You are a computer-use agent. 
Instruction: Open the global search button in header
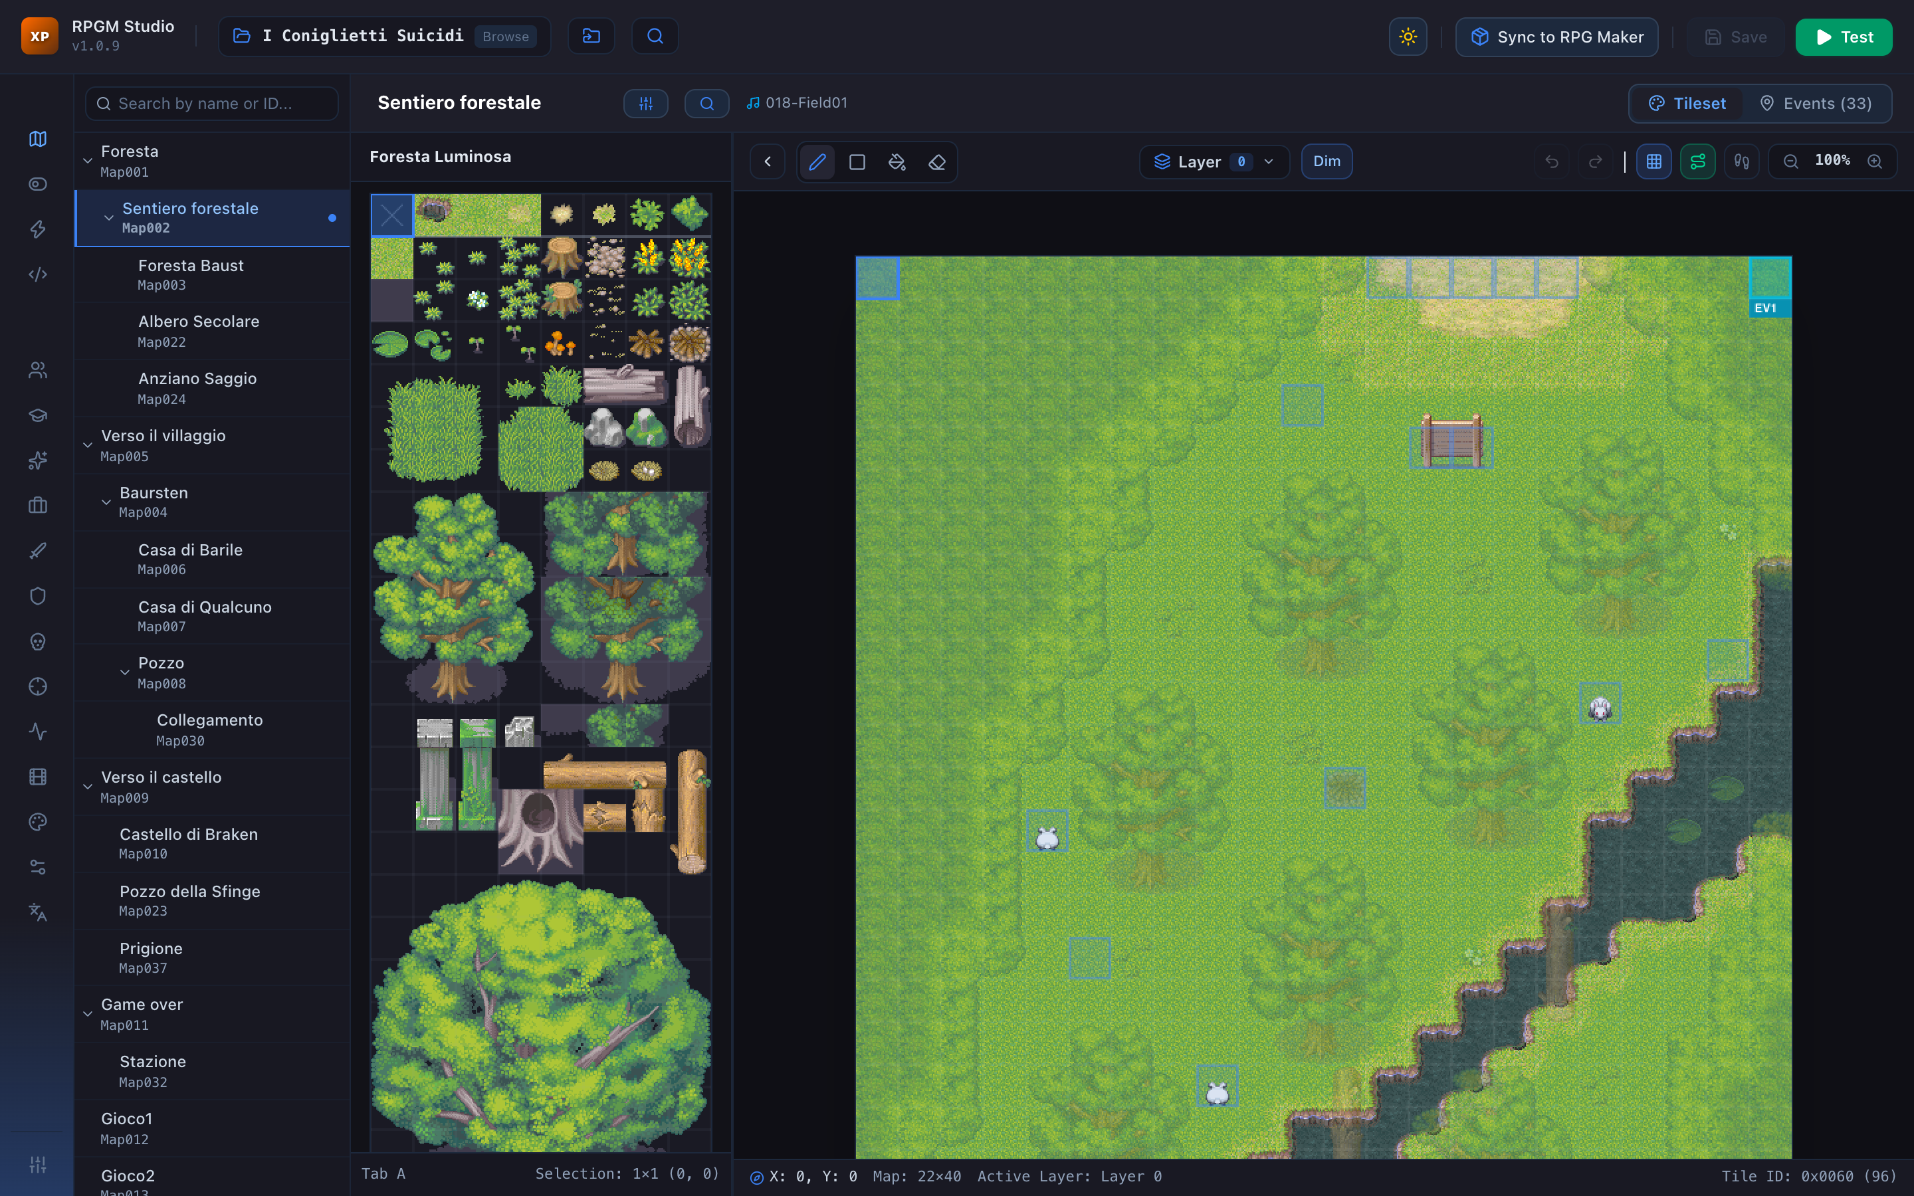tap(655, 36)
